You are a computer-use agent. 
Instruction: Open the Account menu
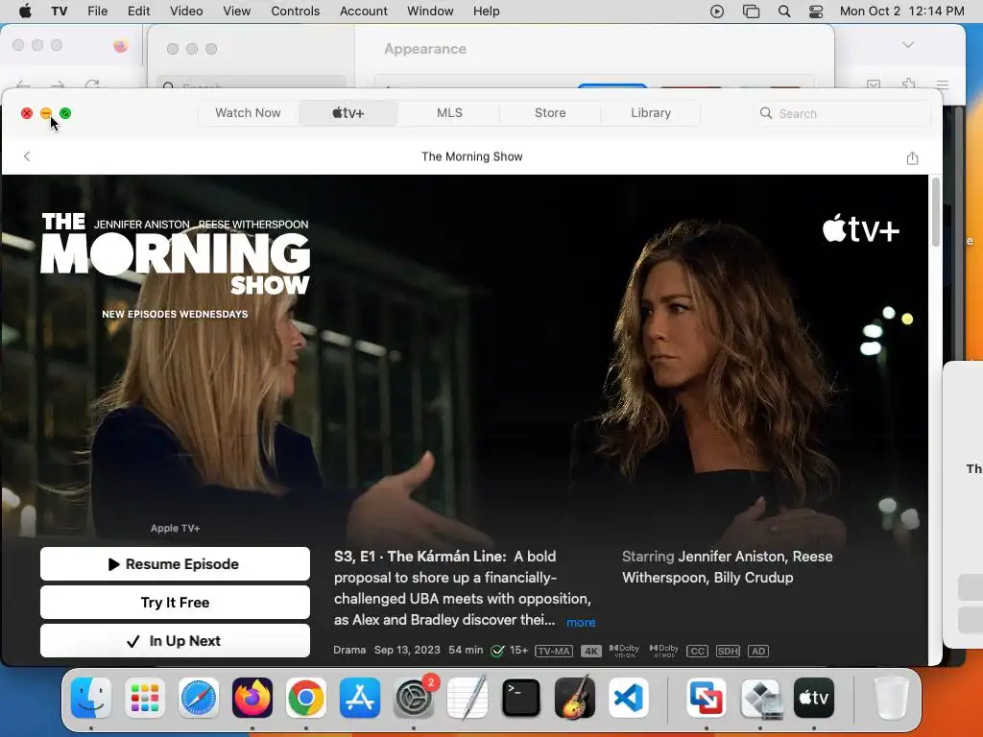(x=364, y=12)
